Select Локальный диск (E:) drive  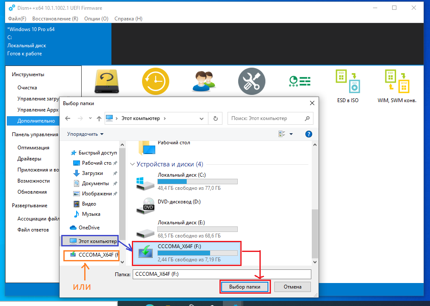pyautogui.click(x=188, y=229)
